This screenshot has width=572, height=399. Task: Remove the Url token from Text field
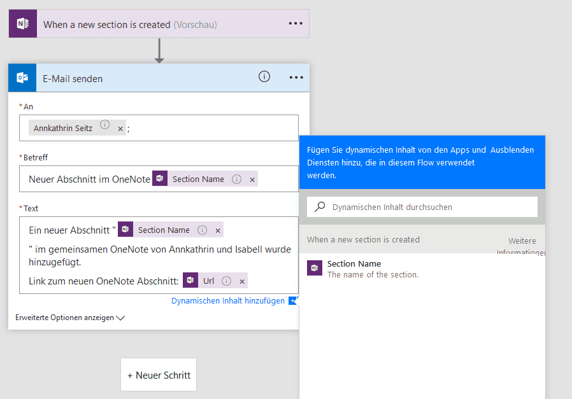pyautogui.click(x=242, y=281)
